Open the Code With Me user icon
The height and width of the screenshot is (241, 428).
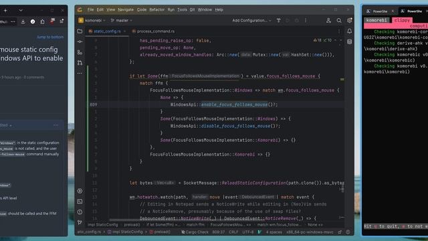(328, 21)
